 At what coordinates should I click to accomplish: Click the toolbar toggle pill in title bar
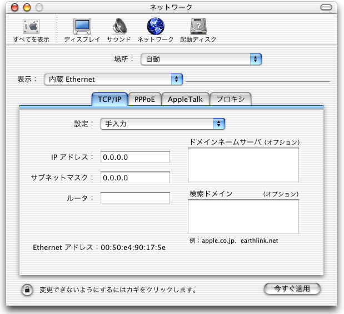[326, 7]
